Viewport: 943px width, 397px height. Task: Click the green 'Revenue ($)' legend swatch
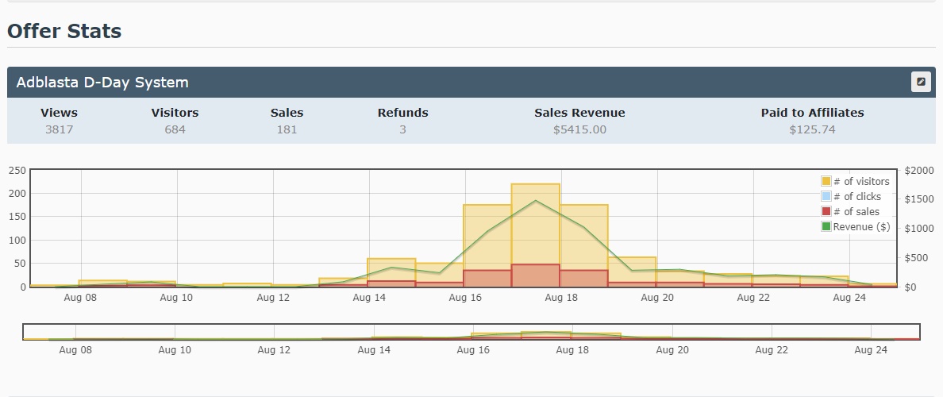click(826, 226)
